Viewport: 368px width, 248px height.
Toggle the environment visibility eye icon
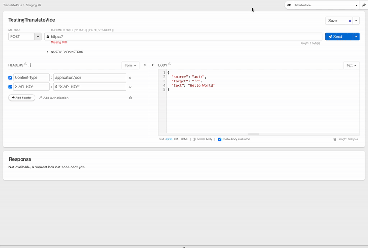click(289, 5)
